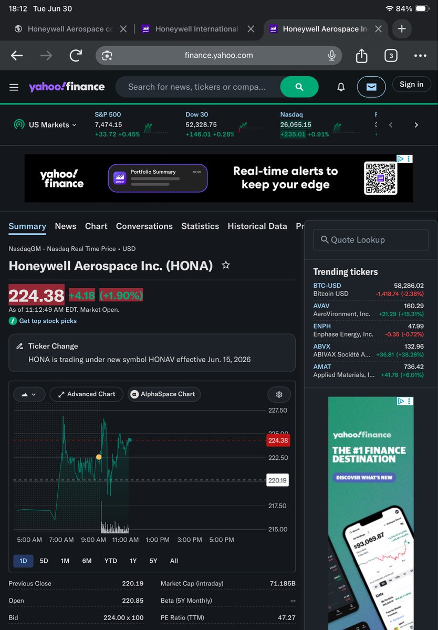Open the Historical Data tab
The width and height of the screenshot is (438, 630).
pyautogui.click(x=257, y=226)
